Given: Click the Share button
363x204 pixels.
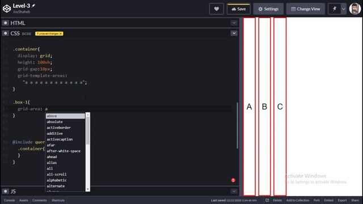Looking at the screenshot, I should point(355,200).
